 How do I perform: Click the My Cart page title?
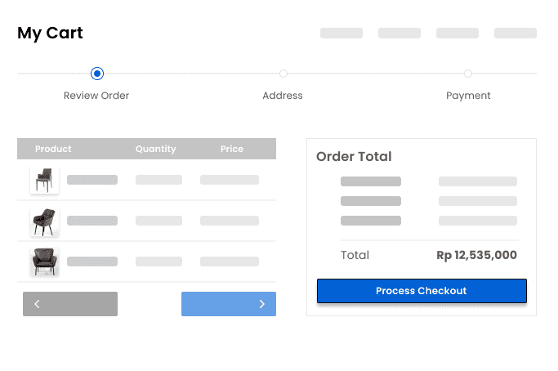pyautogui.click(x=50, y=34)
